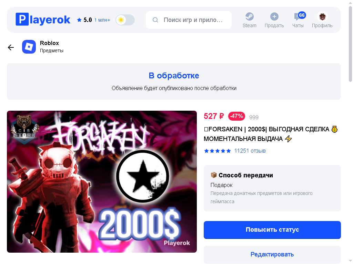
Task: Click the Редактировать button
Action: [x=272, y=254]
